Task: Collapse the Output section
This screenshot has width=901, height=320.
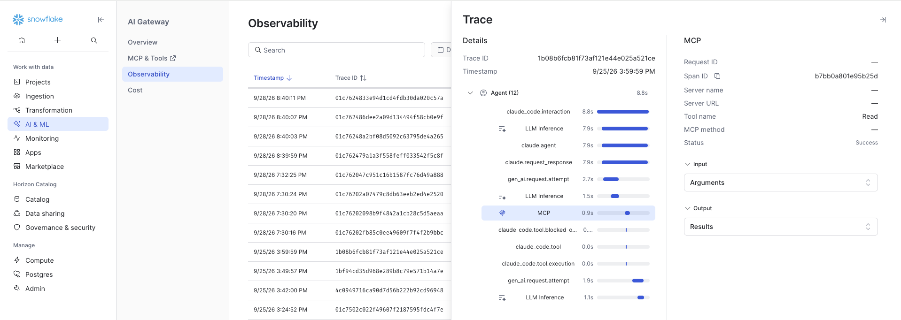Action: point(688,208)
